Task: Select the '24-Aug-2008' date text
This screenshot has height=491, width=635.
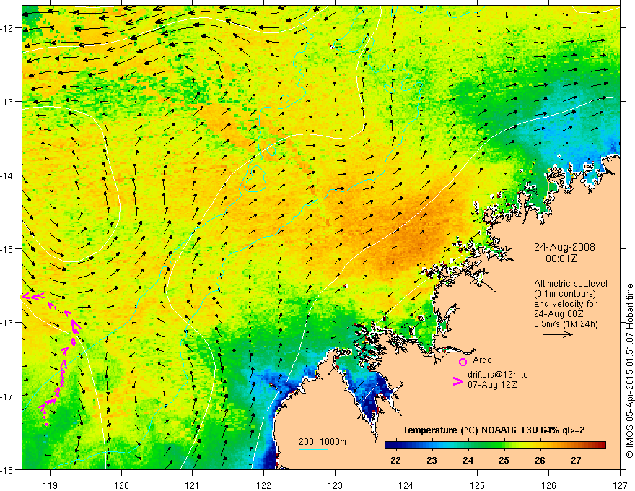Action: pyautogui.click(x=564, y=247)
